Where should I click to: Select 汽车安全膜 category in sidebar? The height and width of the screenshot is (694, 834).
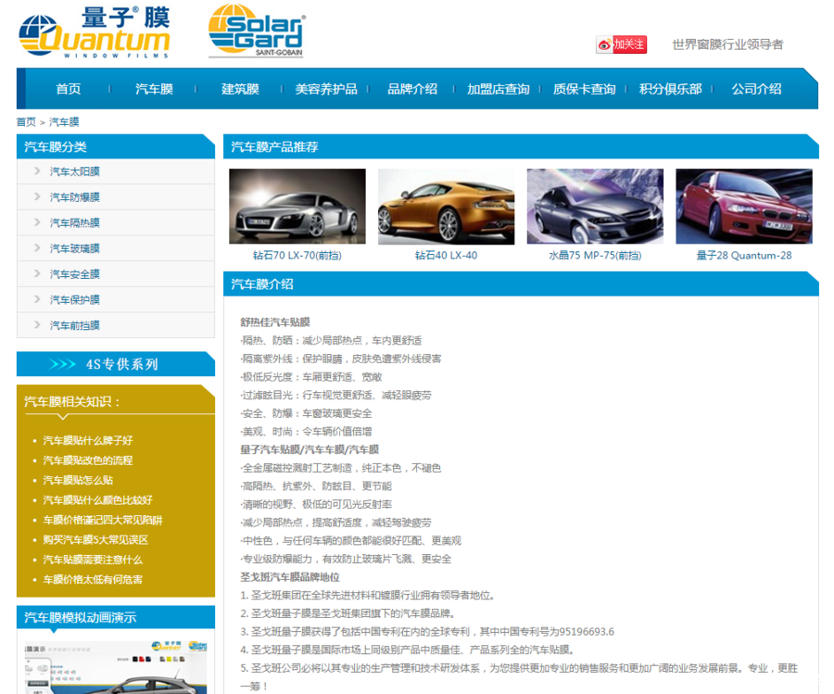click(75, 274)
